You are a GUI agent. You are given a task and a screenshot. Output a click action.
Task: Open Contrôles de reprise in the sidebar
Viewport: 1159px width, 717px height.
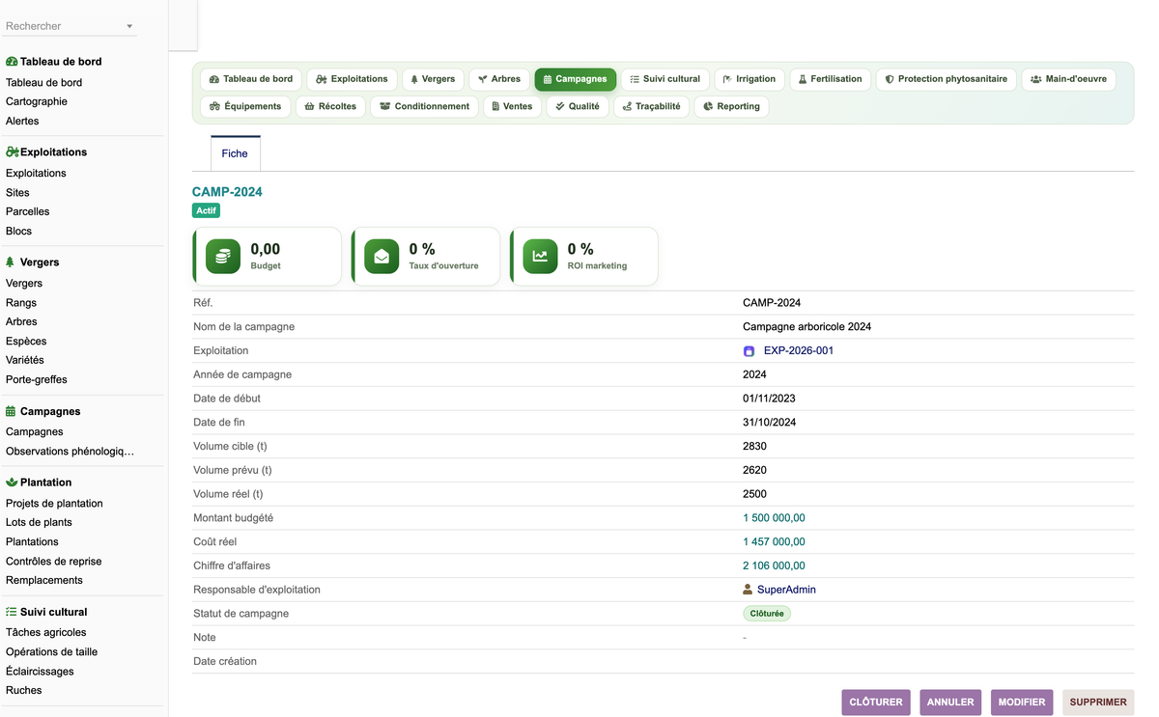[53, 561]
